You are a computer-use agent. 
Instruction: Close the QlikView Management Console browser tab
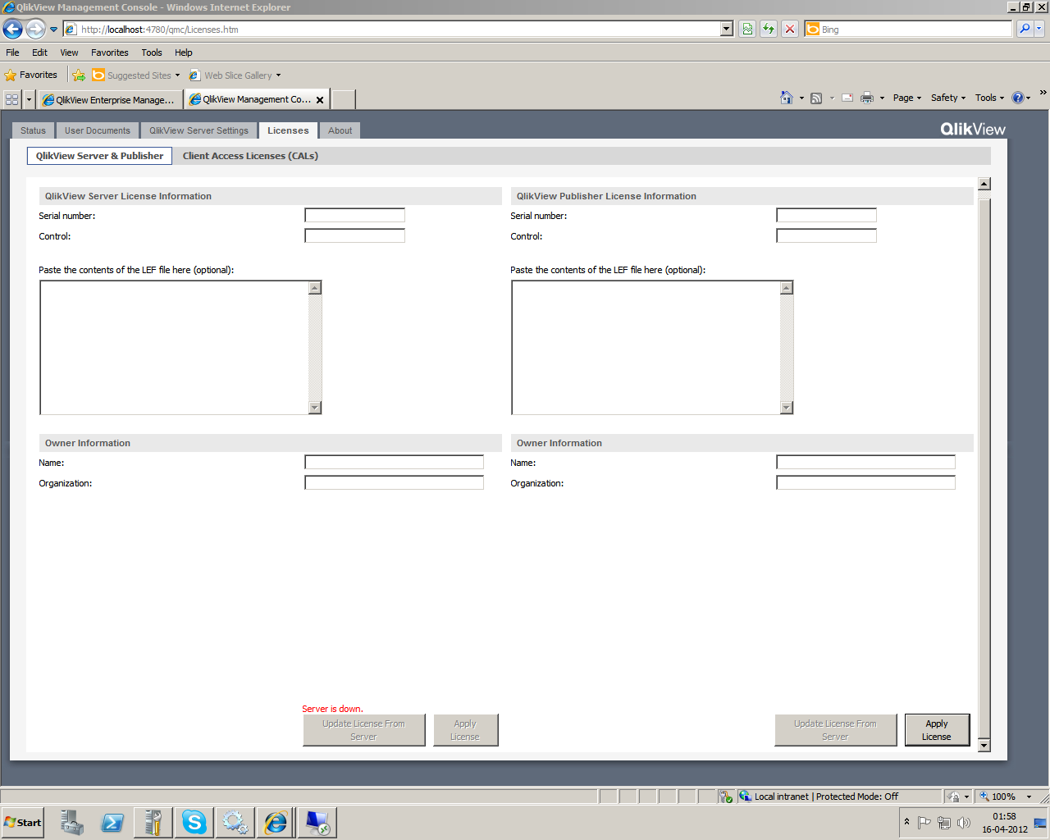pos(320,100)
